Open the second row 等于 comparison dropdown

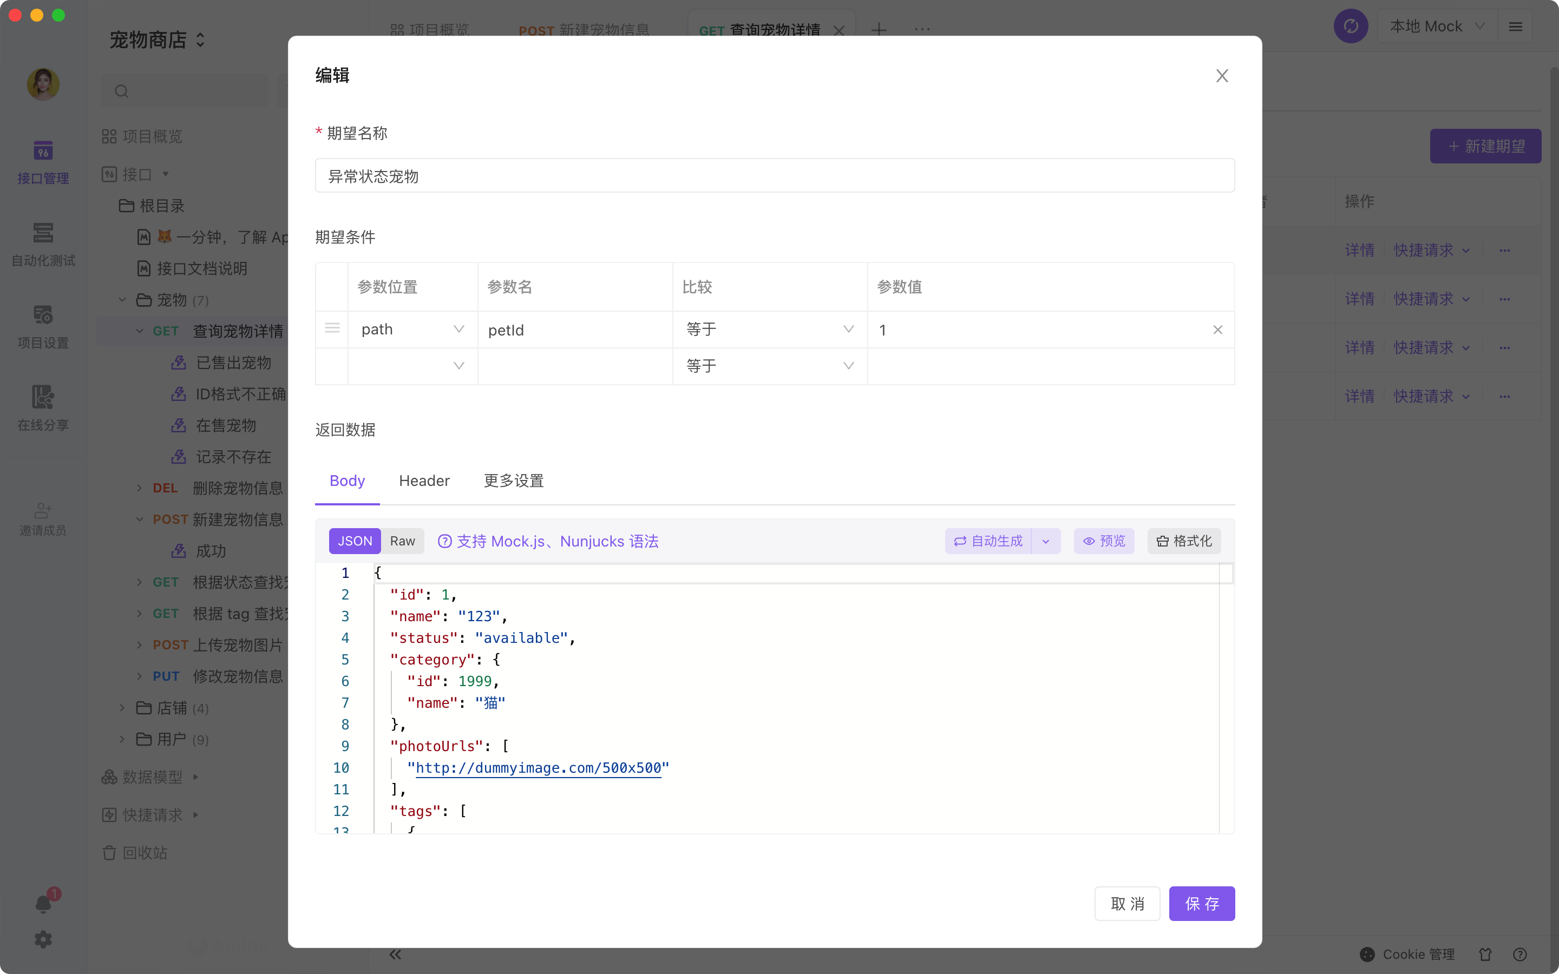[x=770, y=366]
